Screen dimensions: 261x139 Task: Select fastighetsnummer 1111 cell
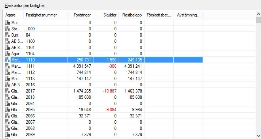[30, 66]
